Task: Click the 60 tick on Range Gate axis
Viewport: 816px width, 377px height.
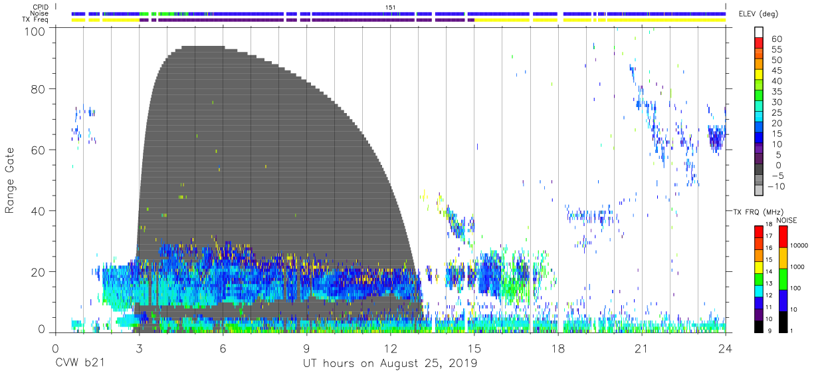Action: 38,150
